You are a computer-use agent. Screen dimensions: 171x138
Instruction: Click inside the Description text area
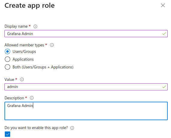click(x=86, y=111)
